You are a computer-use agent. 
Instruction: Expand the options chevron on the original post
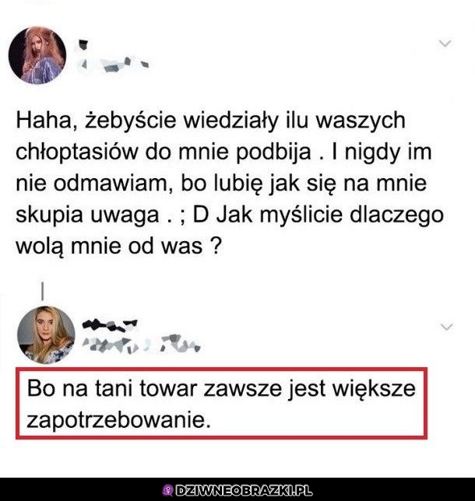445,43
